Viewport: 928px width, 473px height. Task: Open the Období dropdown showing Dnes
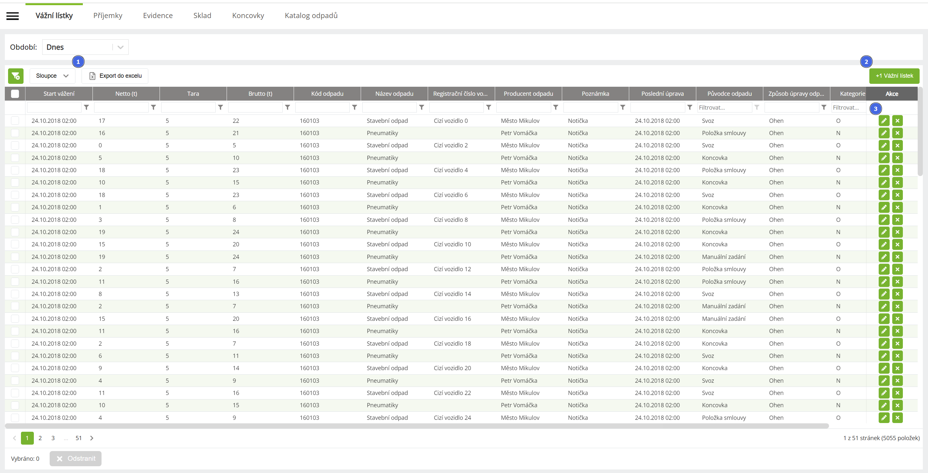pos(85,47)
